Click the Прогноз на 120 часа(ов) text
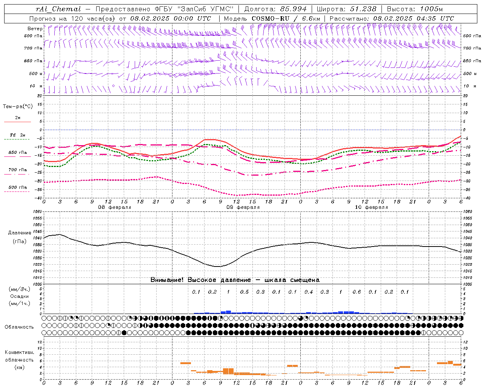This screenshot has height=386, width=483. click(x=72, y=18)
